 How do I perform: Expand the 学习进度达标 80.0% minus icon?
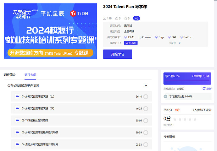pos(166,96)
